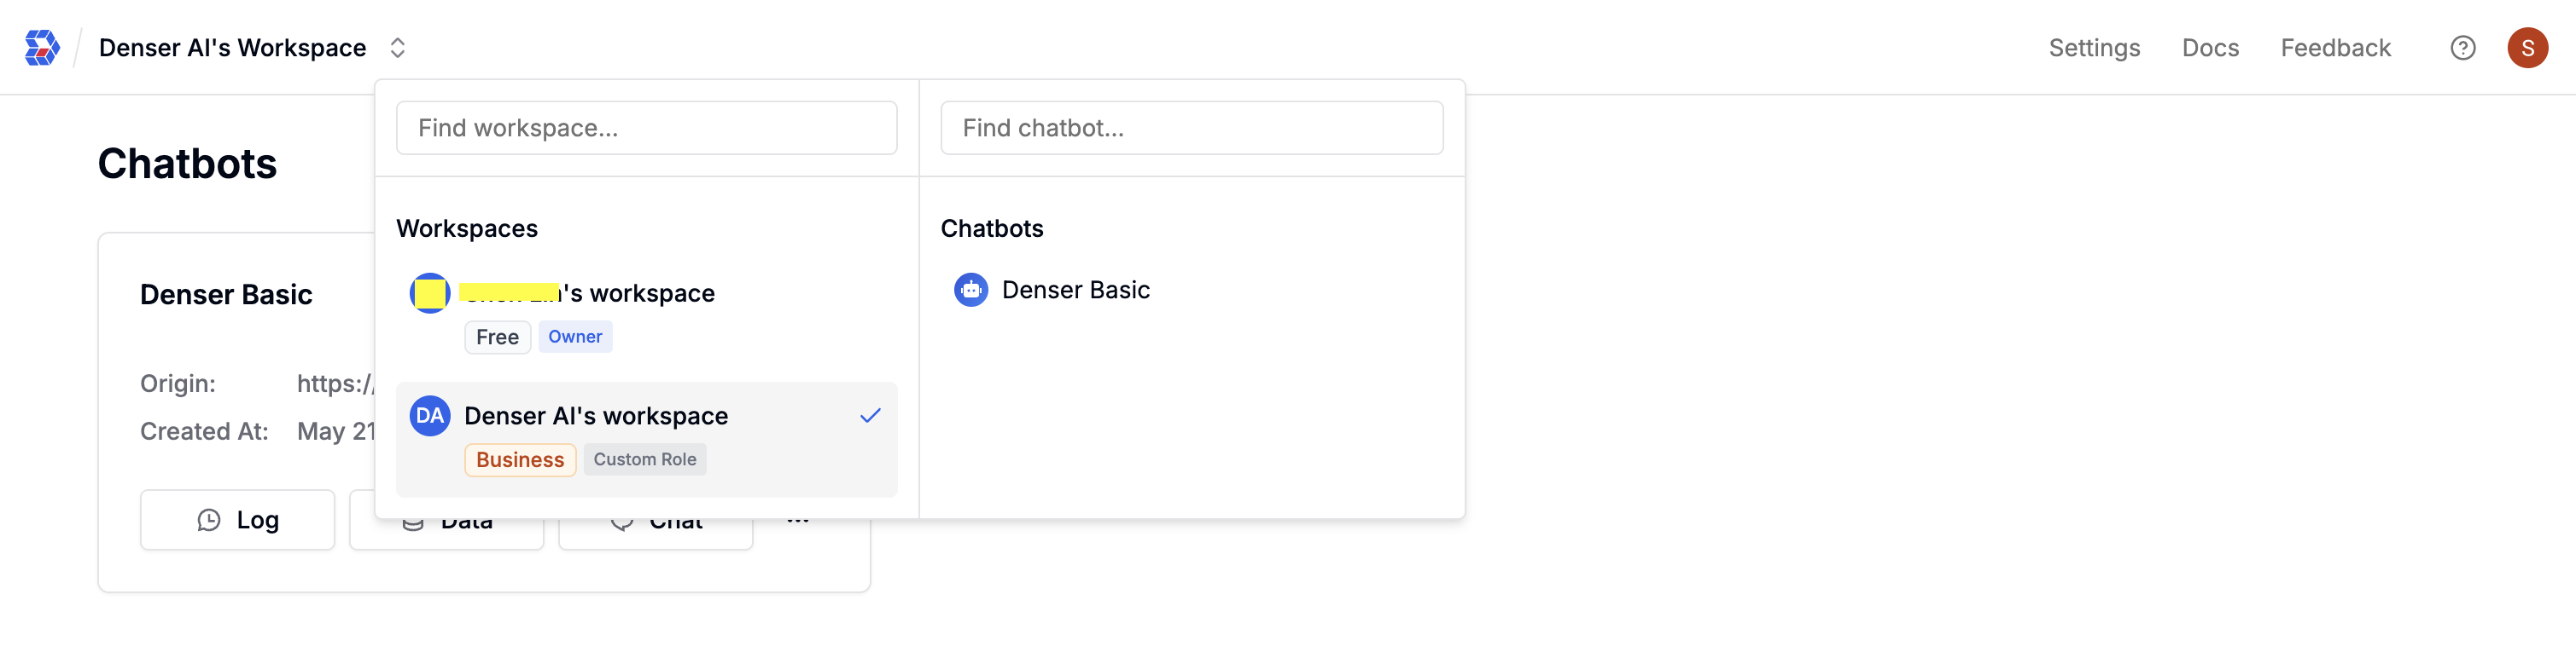
Task: Click the Log button
Action: click(237, 520)
